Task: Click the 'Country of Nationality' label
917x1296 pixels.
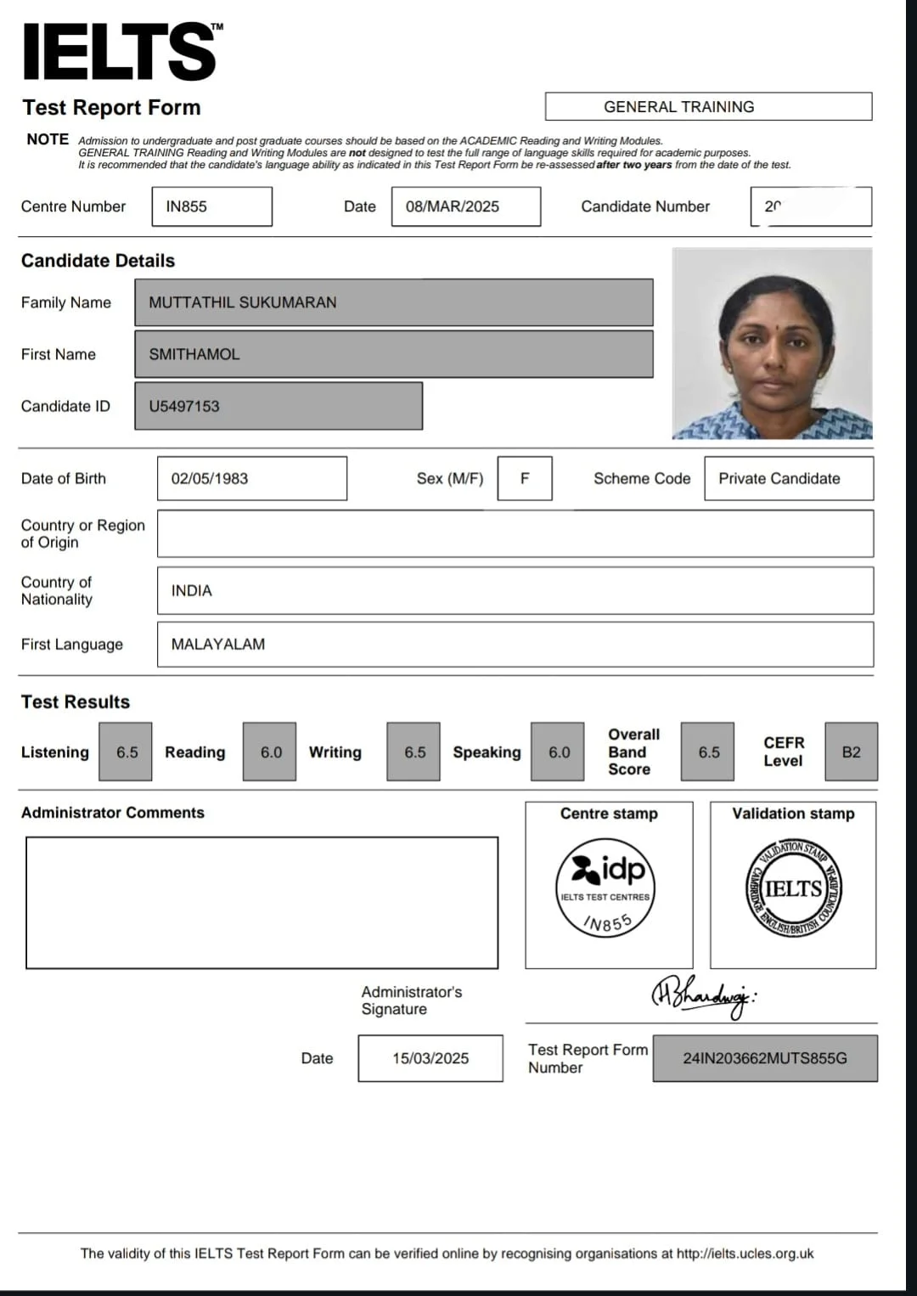Action: pyautogui.click(x=57, y=590)
